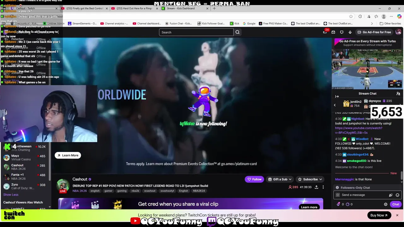The width and height of the screenshot is (404, 227).
Task: Click the Followers-Only Chat info icon
Action: (x=337, y=188)
